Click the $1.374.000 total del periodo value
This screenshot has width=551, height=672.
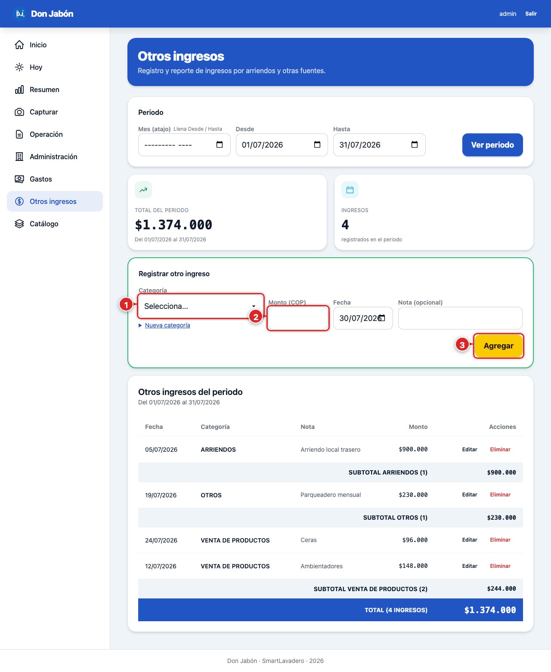(173, 225)
